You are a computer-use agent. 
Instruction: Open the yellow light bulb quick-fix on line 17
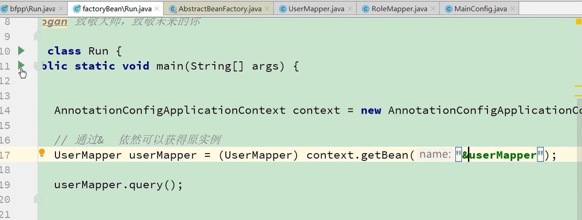coord(42,153)
